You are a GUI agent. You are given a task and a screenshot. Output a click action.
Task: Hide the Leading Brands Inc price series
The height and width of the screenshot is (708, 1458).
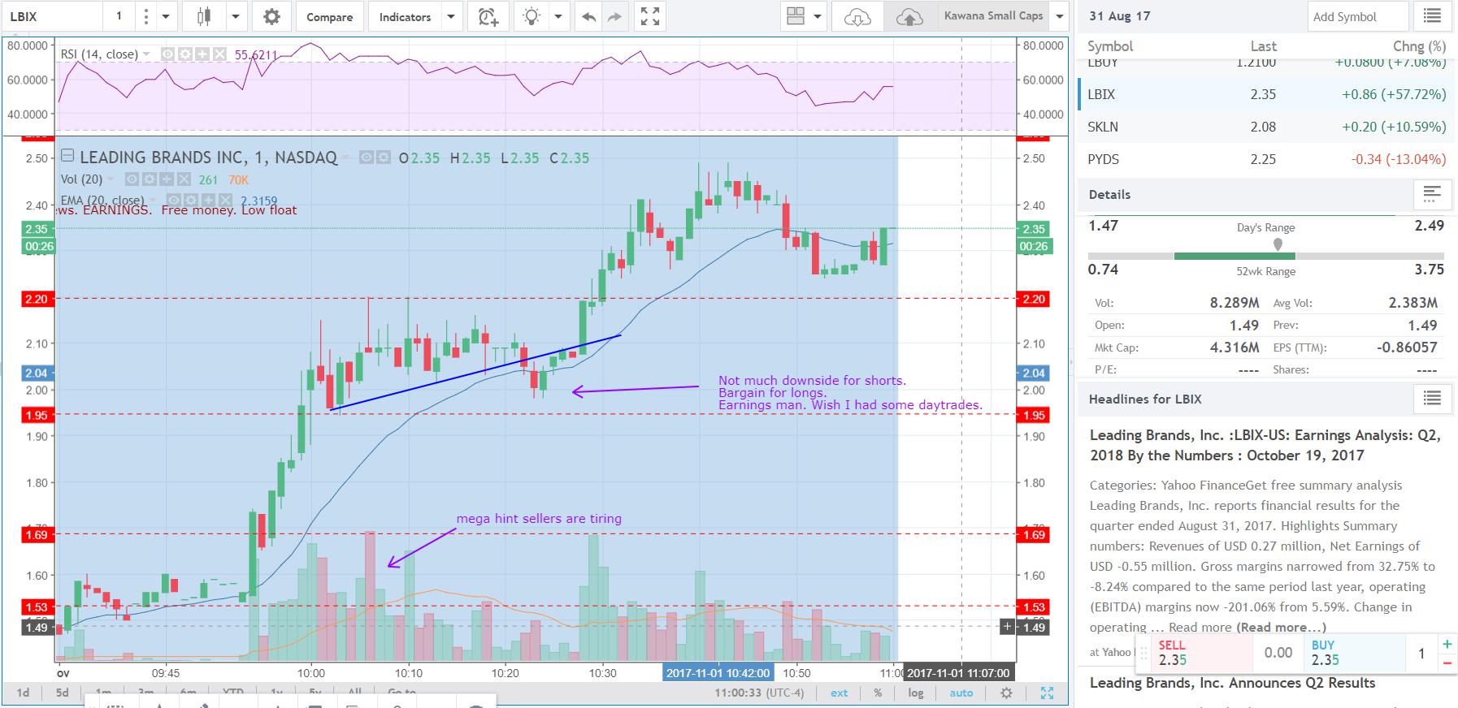(367, 158)
